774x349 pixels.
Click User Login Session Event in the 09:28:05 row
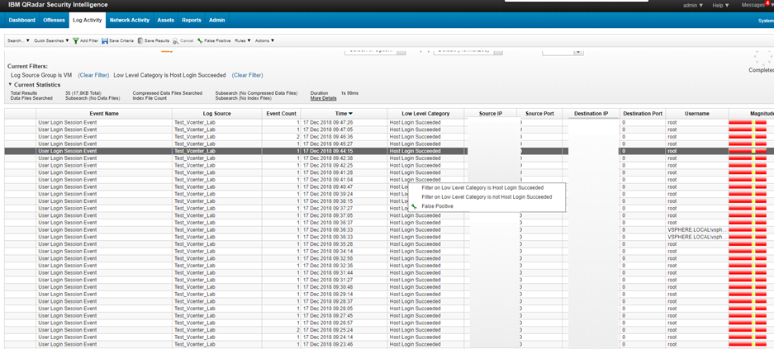coord(67,309)
